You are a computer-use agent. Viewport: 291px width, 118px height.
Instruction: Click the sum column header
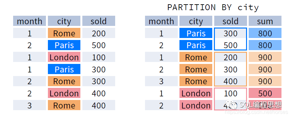[x=265, y=21]
